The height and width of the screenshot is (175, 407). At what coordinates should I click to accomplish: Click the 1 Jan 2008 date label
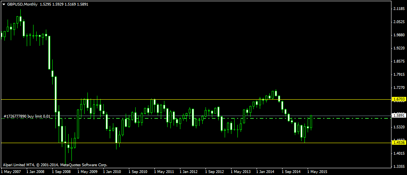[x=36, y=172]
